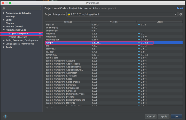Image resolution: width=186 pixels, height=120 pixels.
Task: Click the Reset link
Action: 180,8
